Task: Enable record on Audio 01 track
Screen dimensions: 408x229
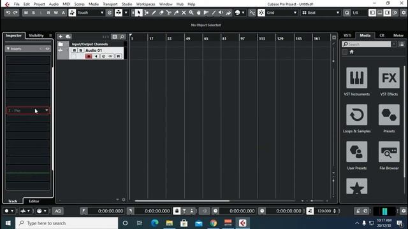Action: [x=89, y=57]
